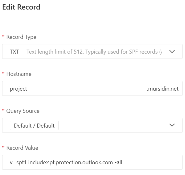Click the "Record Type" field label
Image resolution: width=185 pixels, height=175 pixels.
click(21, 37)
